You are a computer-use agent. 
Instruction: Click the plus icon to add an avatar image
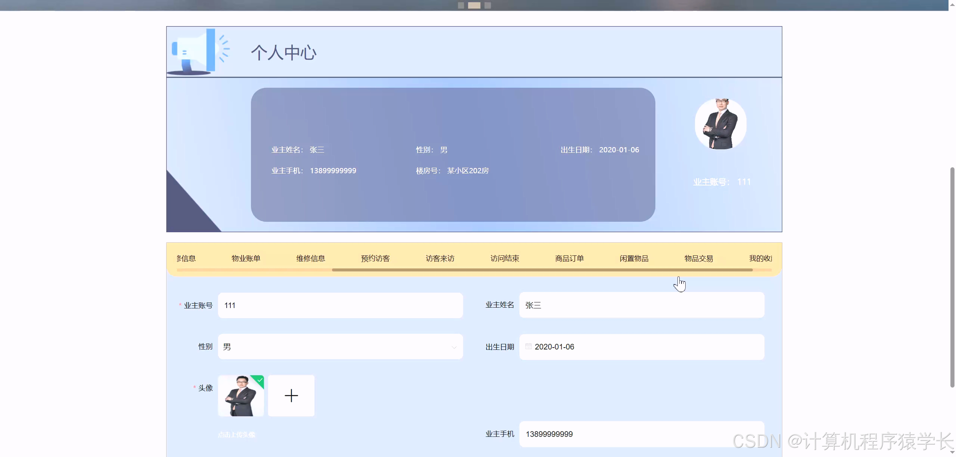pyautogui.click(x=291, y=395)
